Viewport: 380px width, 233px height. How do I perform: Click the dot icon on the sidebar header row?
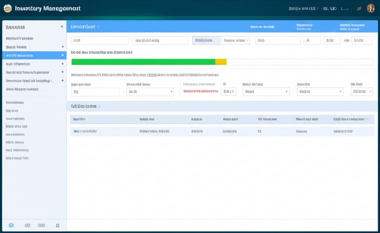[x=62, y=27]
